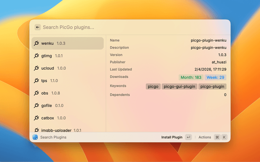Click the Week: 29 downloads tag
This screenshot has height=162, width=260.
pyautogui.click(x=215, y=77)
